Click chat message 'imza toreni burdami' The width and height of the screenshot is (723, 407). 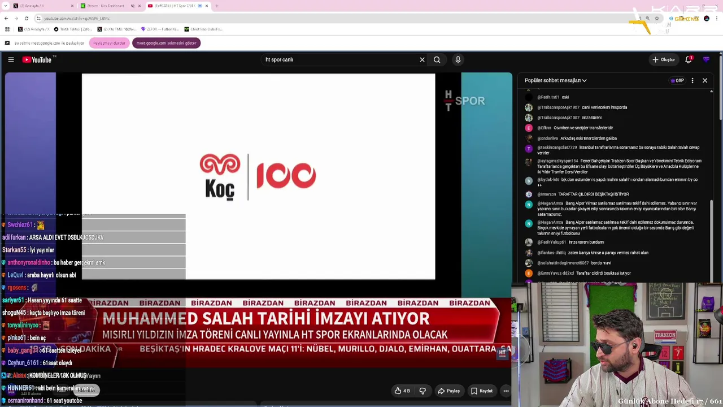click(586, 242)
